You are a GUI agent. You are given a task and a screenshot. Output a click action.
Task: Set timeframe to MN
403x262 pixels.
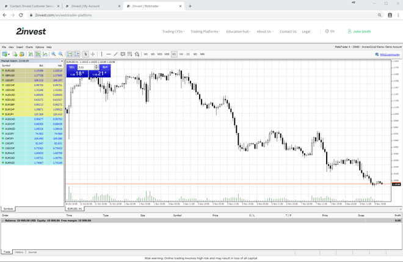[203, 54]
